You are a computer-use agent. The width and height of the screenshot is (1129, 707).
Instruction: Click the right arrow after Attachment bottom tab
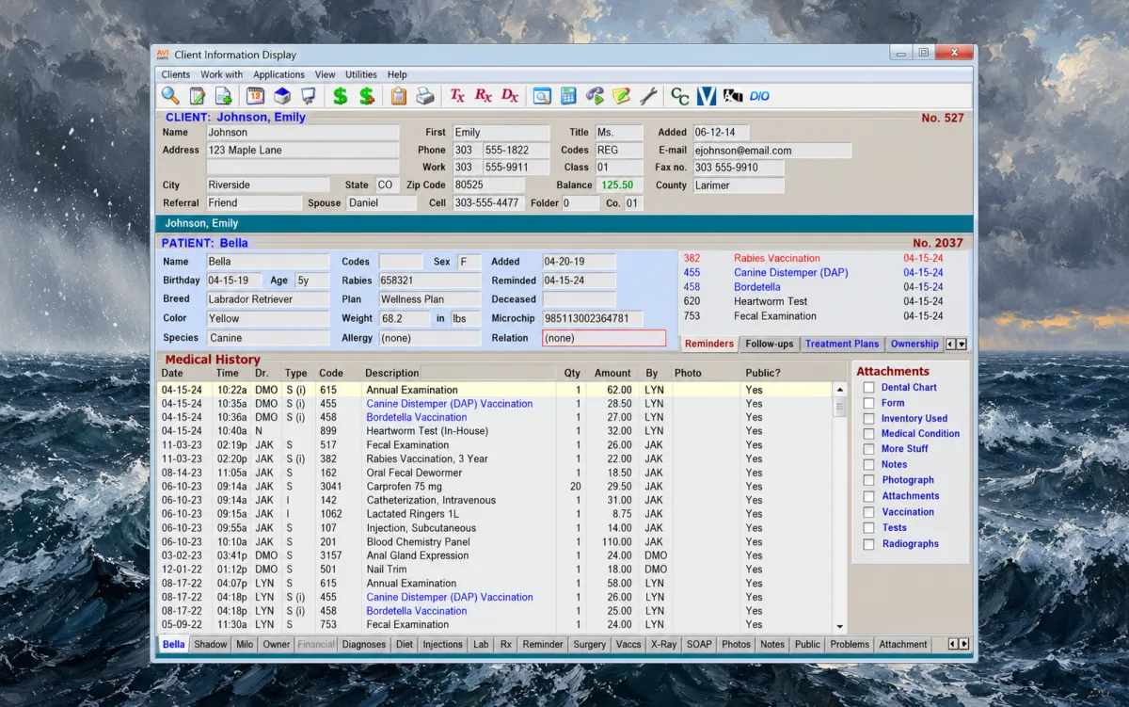coord(962,644)
